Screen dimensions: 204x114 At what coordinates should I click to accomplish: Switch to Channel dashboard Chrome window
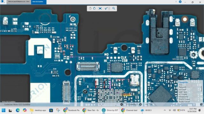(129, 110)
